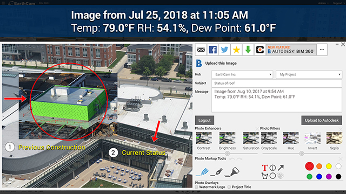Share image via Facebook icon

212,50
